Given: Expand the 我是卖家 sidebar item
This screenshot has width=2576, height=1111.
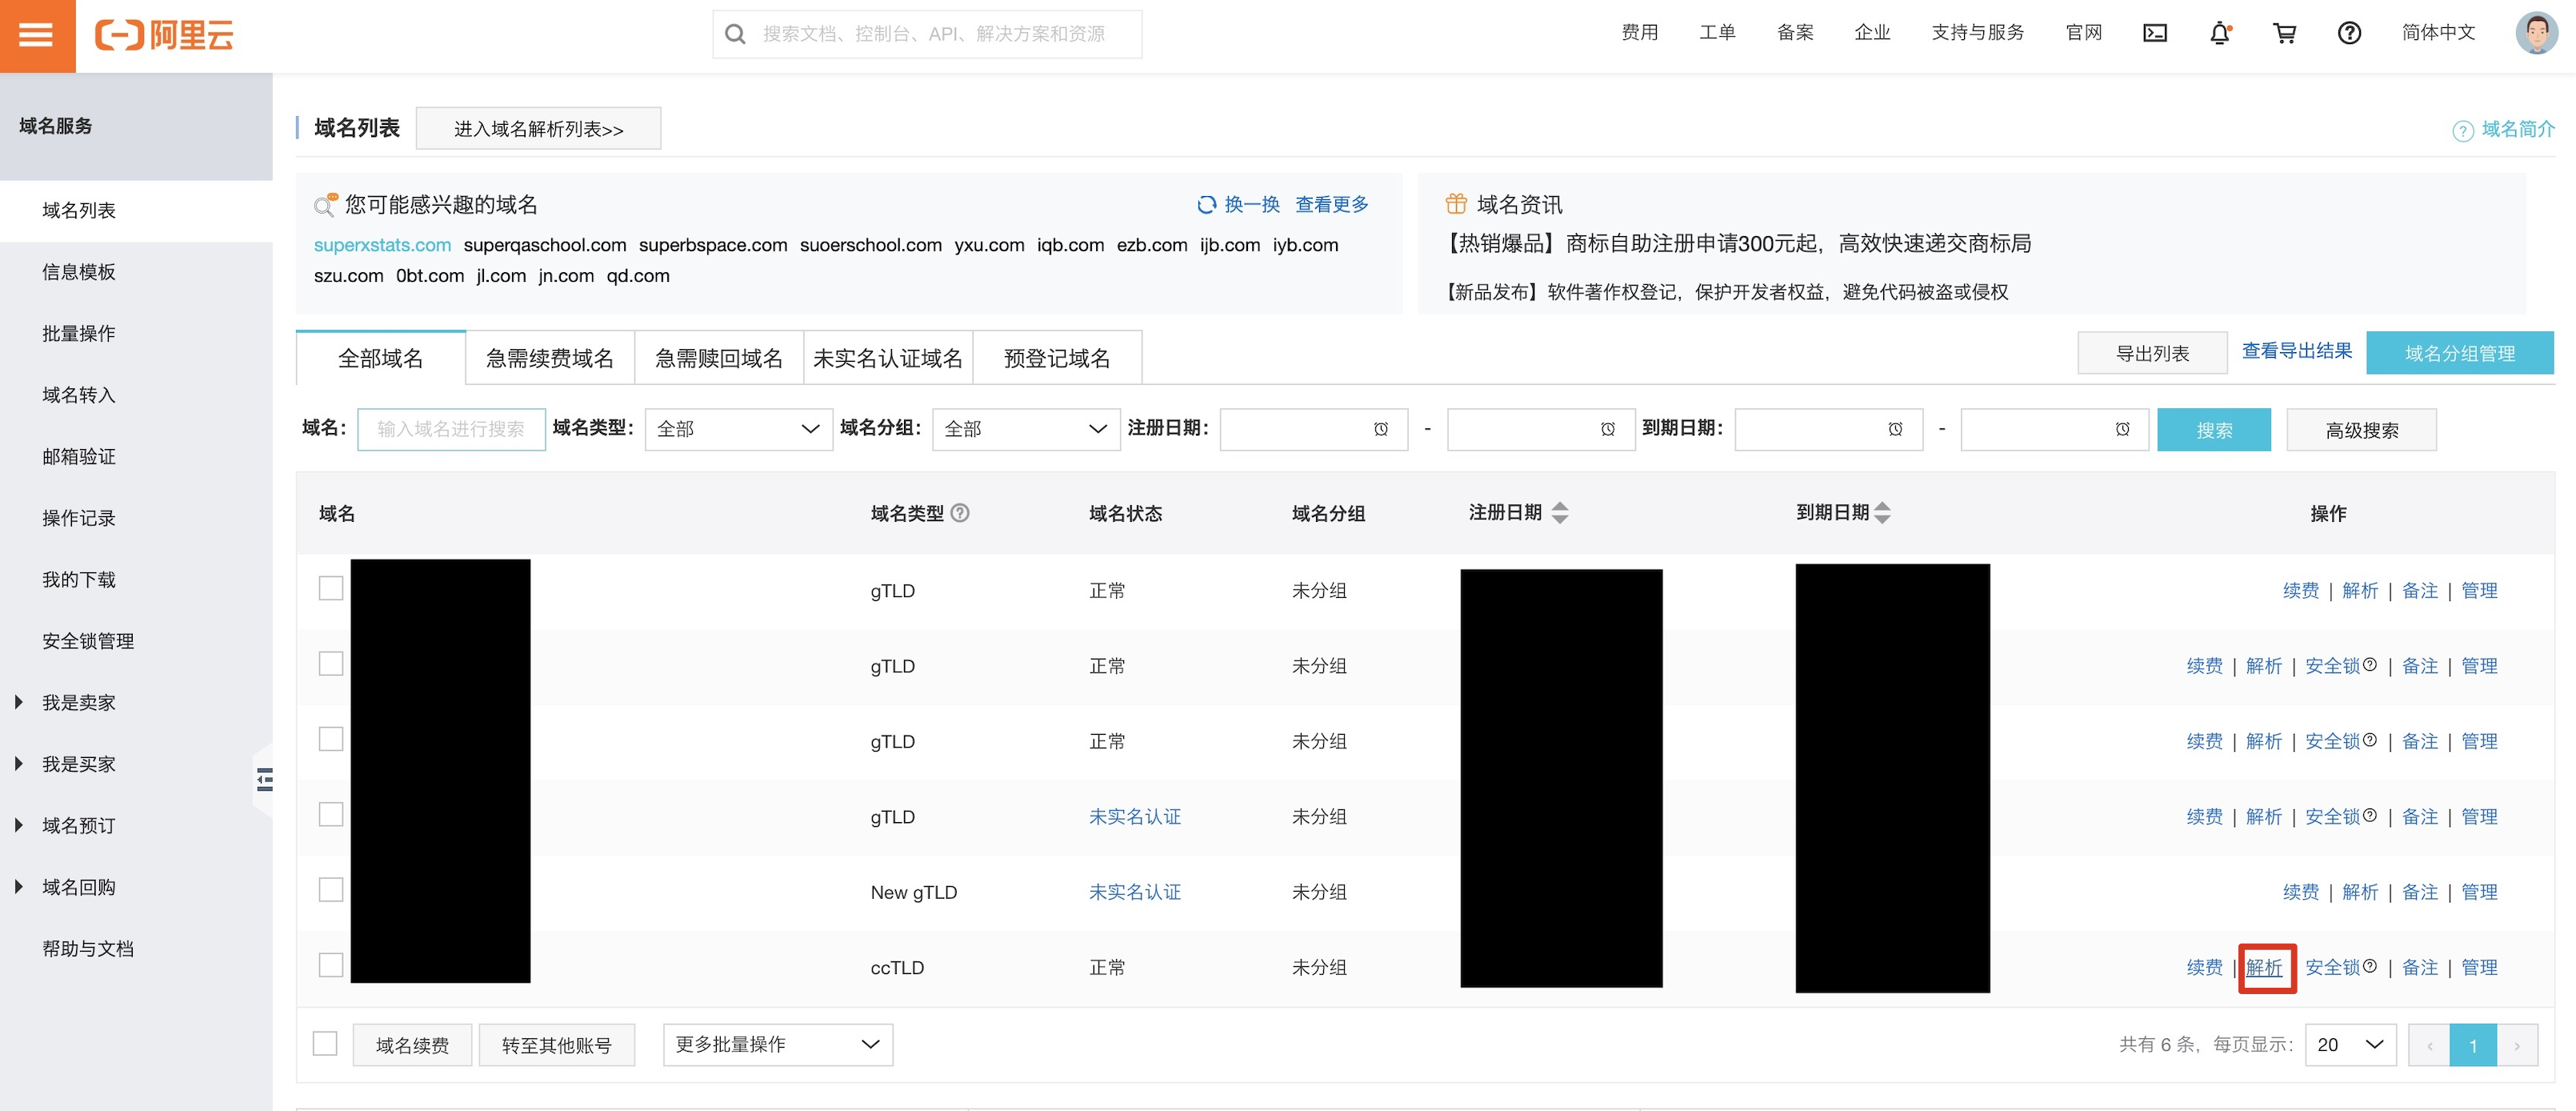Looking at the screenshot, I should pyautogui.click(x=78, y=703).
